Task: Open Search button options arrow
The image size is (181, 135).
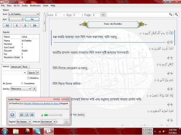Action: (x=37, y=73)
